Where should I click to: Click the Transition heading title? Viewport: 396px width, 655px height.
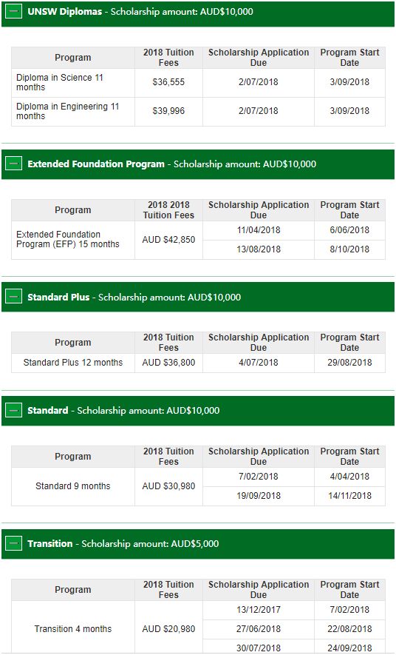[x=50, y=543]
